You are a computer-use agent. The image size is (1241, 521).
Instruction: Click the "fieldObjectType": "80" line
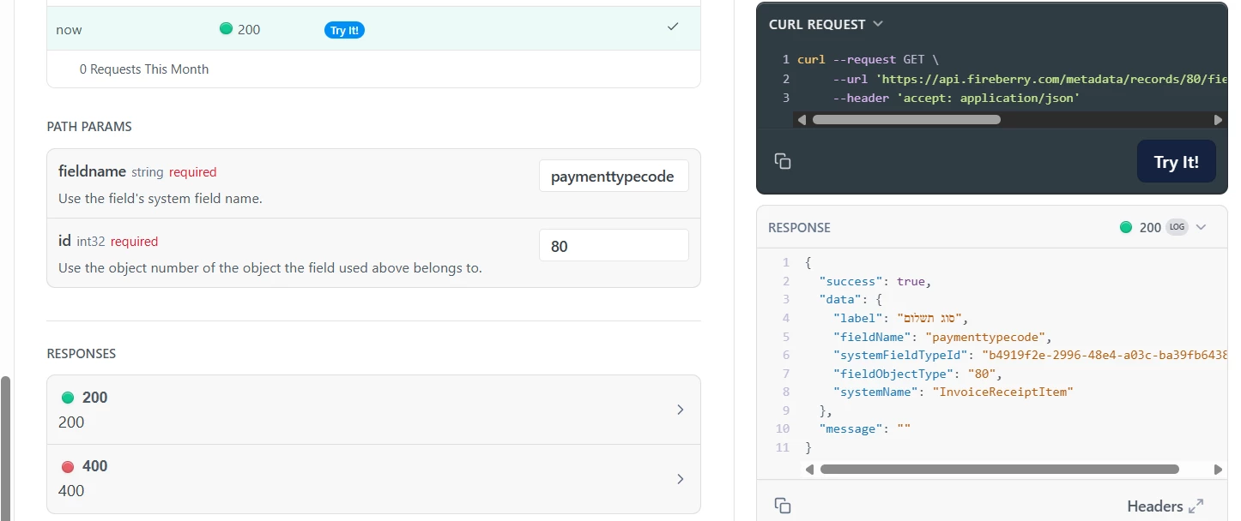tap(917, 374)
